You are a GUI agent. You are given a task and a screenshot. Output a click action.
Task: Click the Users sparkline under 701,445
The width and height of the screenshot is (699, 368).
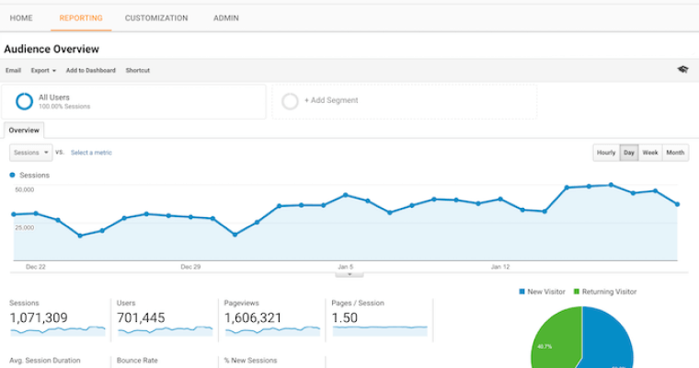click(165, 330)
